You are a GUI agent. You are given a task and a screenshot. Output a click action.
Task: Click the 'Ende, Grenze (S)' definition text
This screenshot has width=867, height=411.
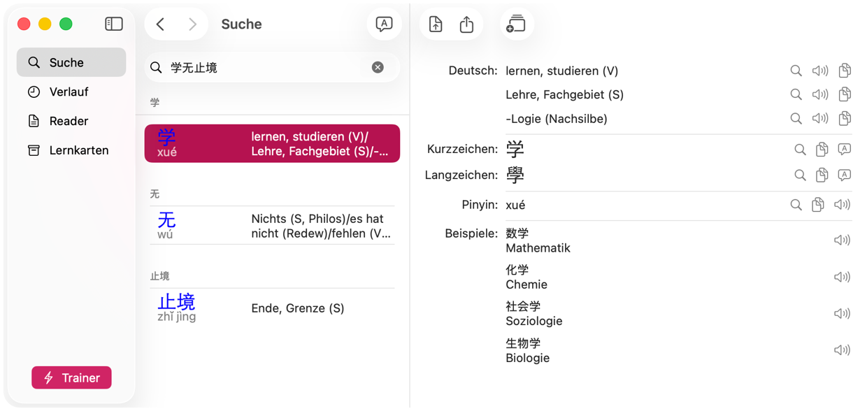point(298,308)
